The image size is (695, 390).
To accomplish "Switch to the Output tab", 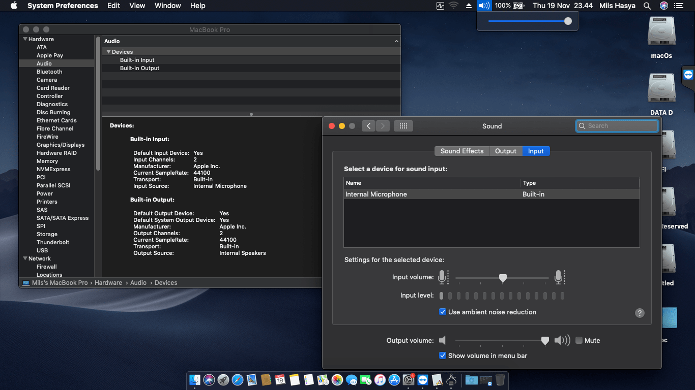I will 505,151.
